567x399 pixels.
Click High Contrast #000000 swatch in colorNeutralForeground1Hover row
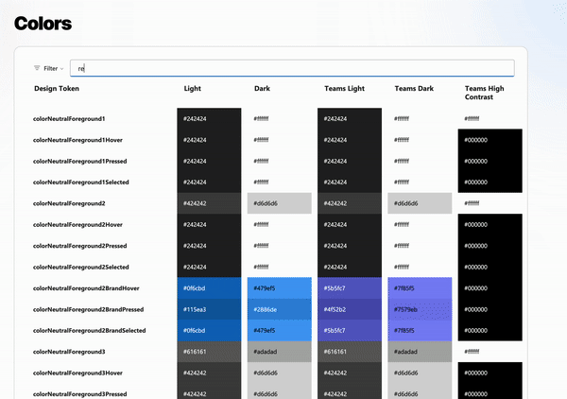point(490,140)
